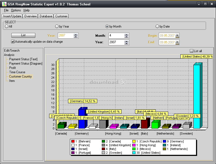The width and height of the screenshot is (216, 164).
Task: Open the Help menu
Action: pos(26,10)
